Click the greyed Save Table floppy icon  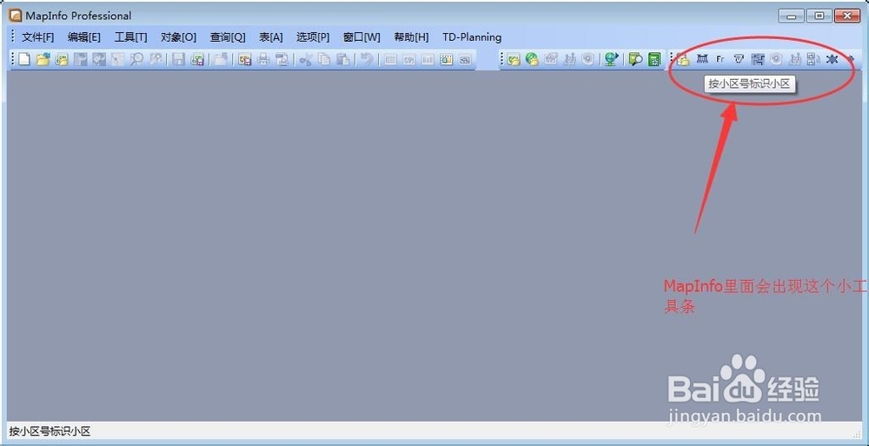coord(178,59)
